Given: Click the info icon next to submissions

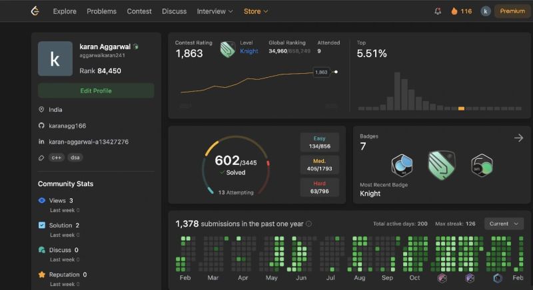Looking at the screenshot, I should coord(308,224).
